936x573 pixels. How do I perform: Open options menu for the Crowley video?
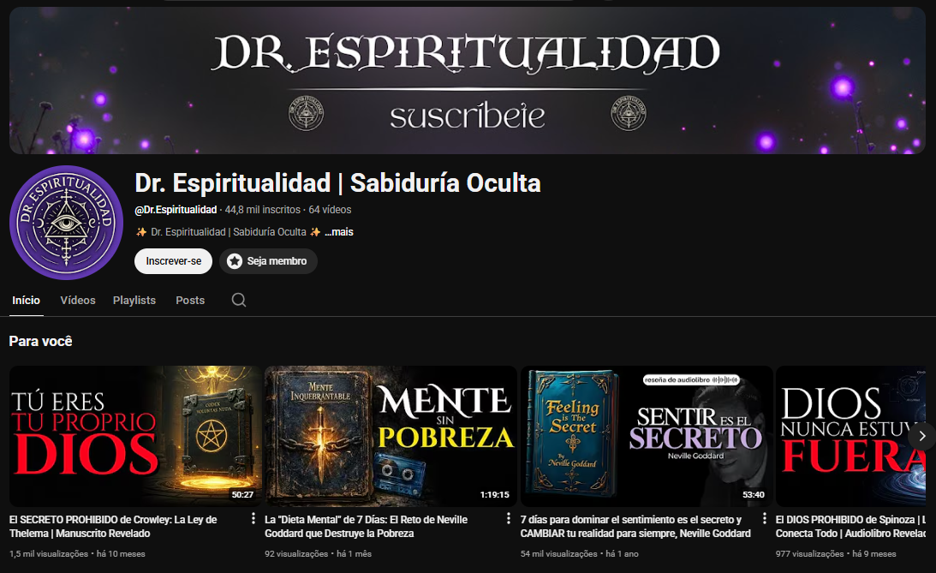[x=253, y=518]
